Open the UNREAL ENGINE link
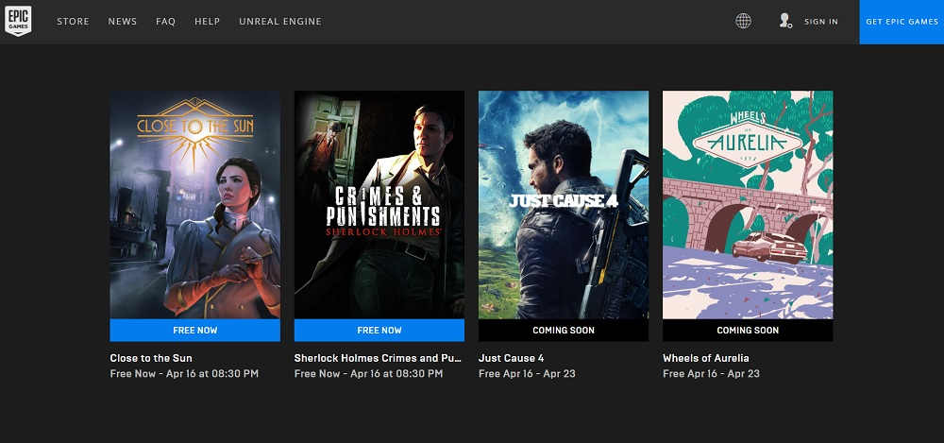This screenshot has height=443, width=944. [280, 22]
